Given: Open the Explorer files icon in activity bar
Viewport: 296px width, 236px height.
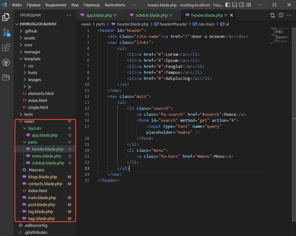Looking at the screenshot, I should (6, 17).
